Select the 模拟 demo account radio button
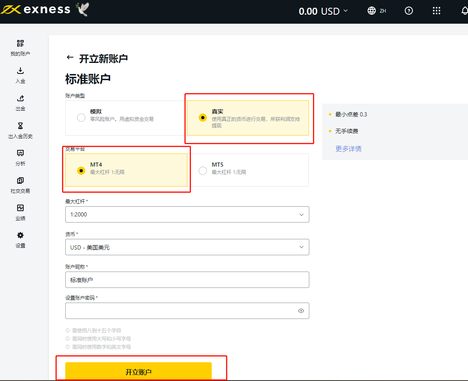This screenshot has width=468, height=381. point(81,118)
